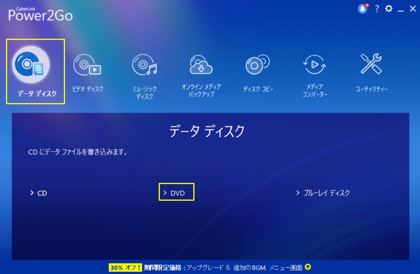
Task: Open the help (?) icon
Action: click(377, 9)
